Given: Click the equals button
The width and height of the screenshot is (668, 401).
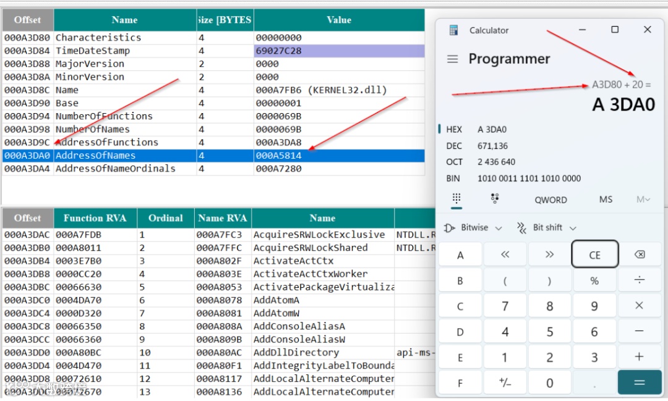Looking at the screenshot, I should [x=640, y=382].
